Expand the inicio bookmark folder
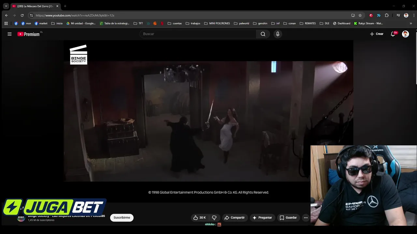This screenshot has width=417, height=234. 57,23
